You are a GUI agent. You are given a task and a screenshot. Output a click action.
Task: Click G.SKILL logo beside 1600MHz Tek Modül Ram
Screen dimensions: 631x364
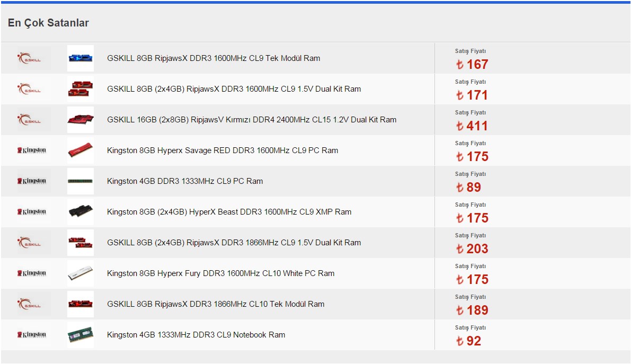pyautogui.click(x=33, y=58)
